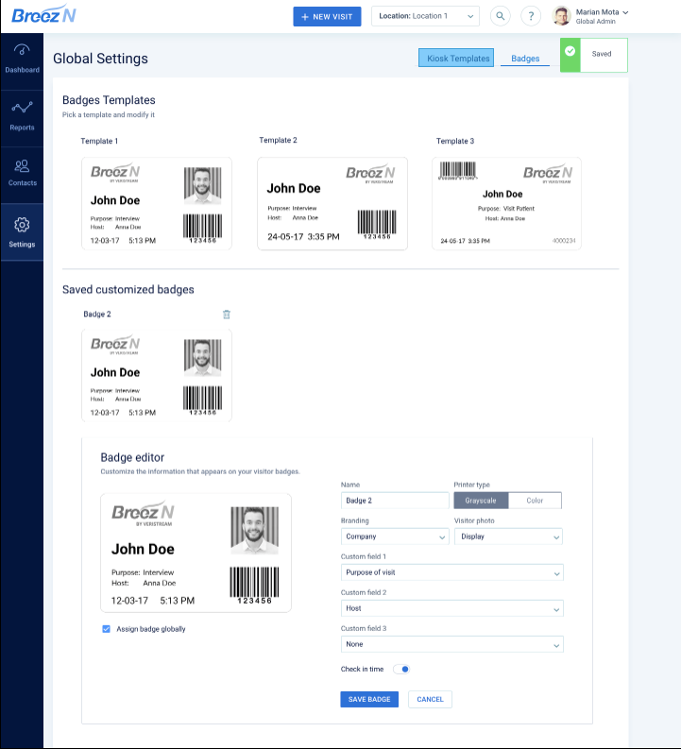Pick the Template 1 badge thumbnail
The image size is (681, 749).
click(x=157, y=203)
